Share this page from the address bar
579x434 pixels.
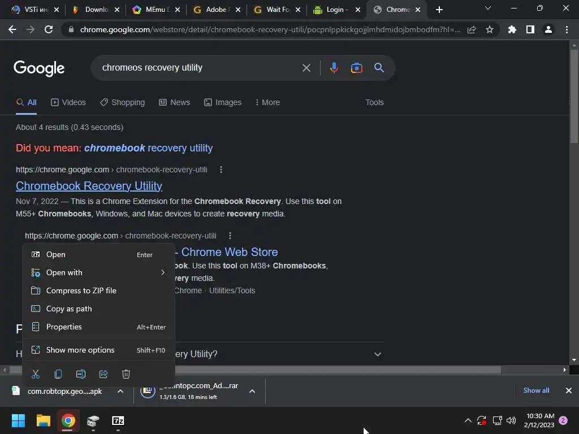click(472, 29)
